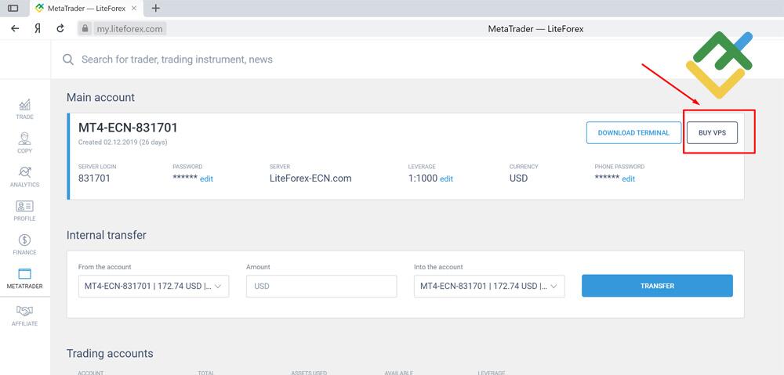784x375 pixels.
Task: Click the Main account heading
Action: click(100, 97)
